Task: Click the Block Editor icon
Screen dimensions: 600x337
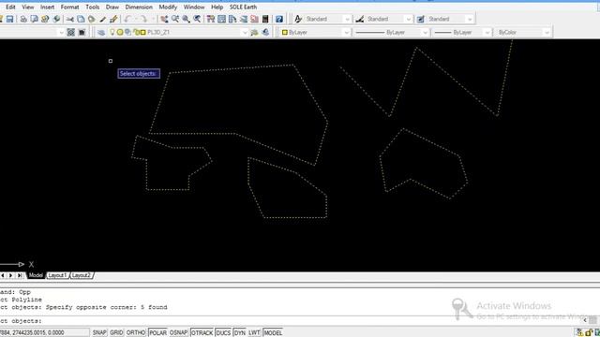Action: point(113,19)
